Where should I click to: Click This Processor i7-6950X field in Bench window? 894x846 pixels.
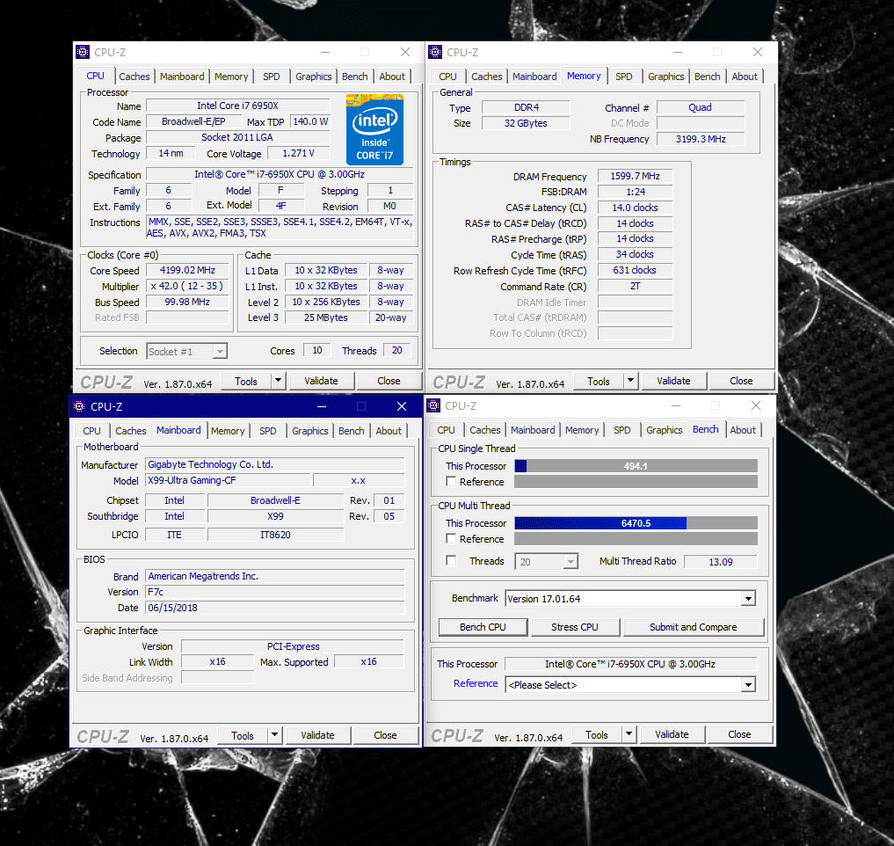(630, 664)
